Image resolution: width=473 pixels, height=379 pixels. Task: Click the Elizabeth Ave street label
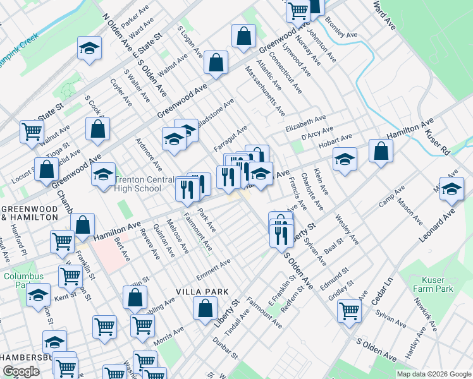pyautogui.click(x=305, y=123)
